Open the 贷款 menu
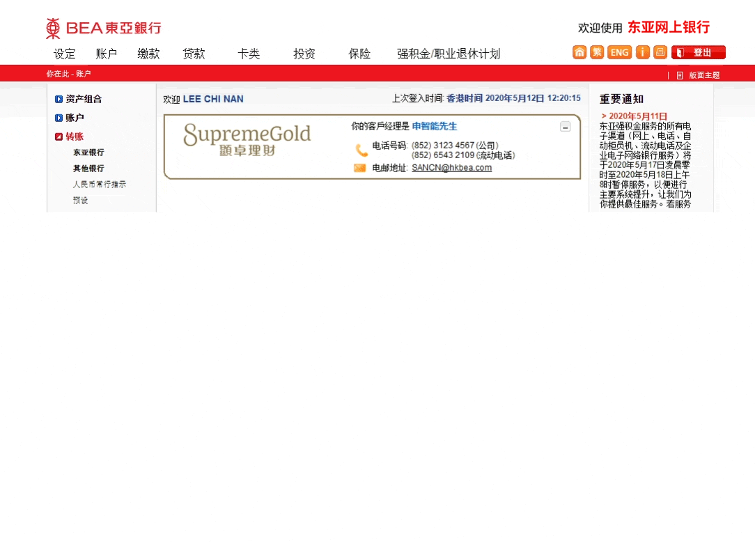The height and width of the screenshot is (542, 755). 194,54
